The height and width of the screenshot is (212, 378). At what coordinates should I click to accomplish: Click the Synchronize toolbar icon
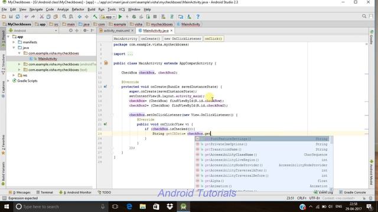(18, 16)
